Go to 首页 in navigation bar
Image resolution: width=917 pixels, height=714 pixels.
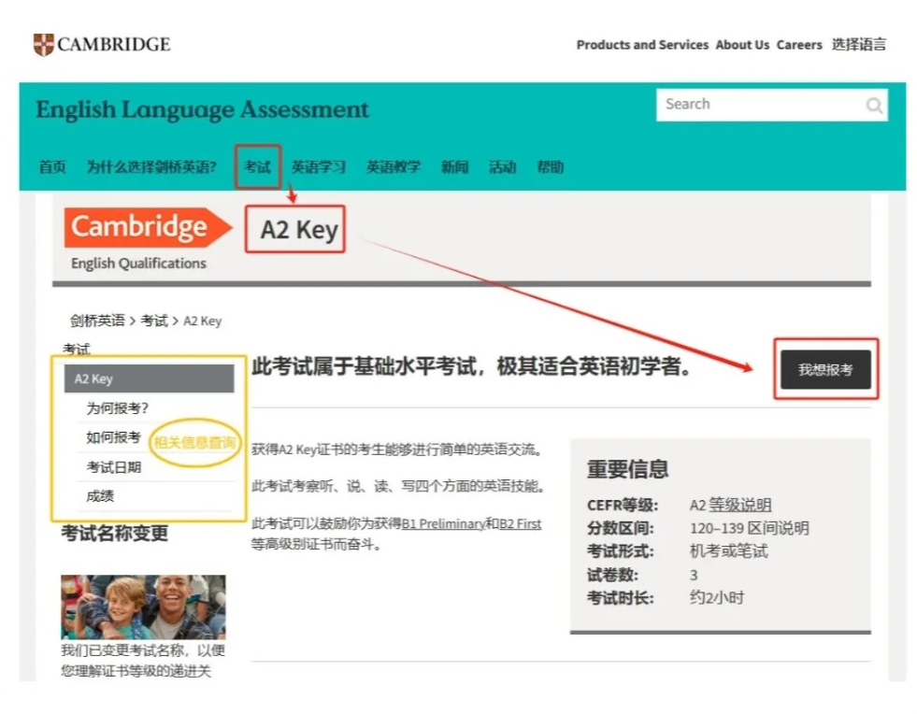(52, 167)
